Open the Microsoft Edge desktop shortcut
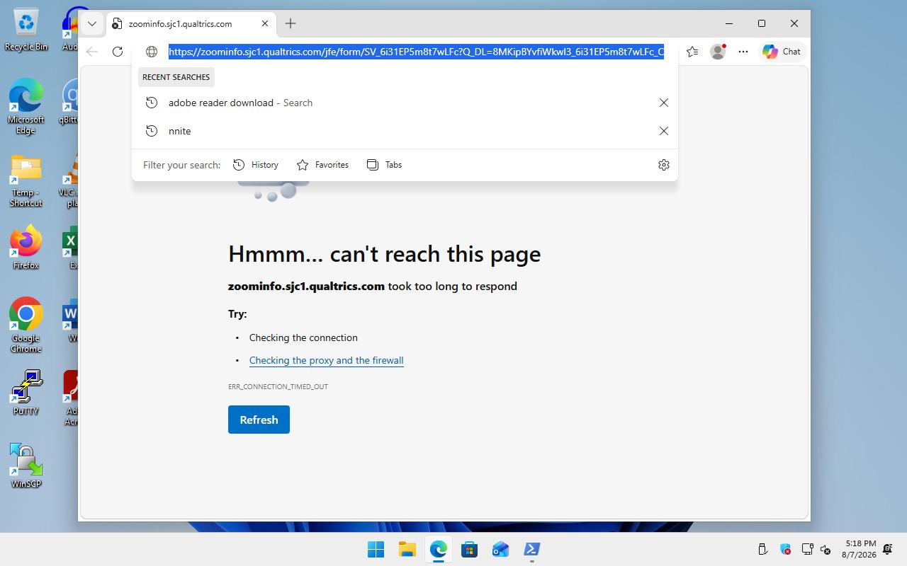907x566 pixels. pos(26,106)
